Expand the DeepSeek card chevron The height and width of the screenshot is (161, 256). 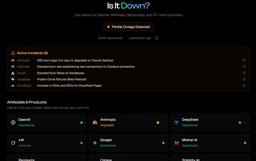[244, 122]
